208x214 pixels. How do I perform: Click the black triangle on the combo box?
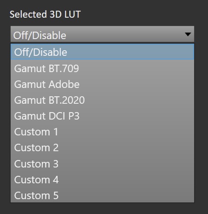(x=188, y=34)
